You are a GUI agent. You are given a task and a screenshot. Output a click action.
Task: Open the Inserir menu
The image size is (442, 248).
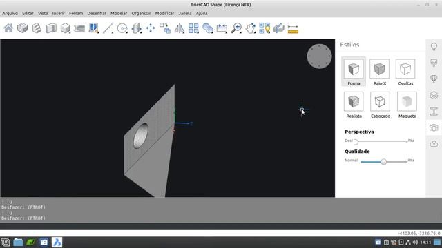point(58,13)
